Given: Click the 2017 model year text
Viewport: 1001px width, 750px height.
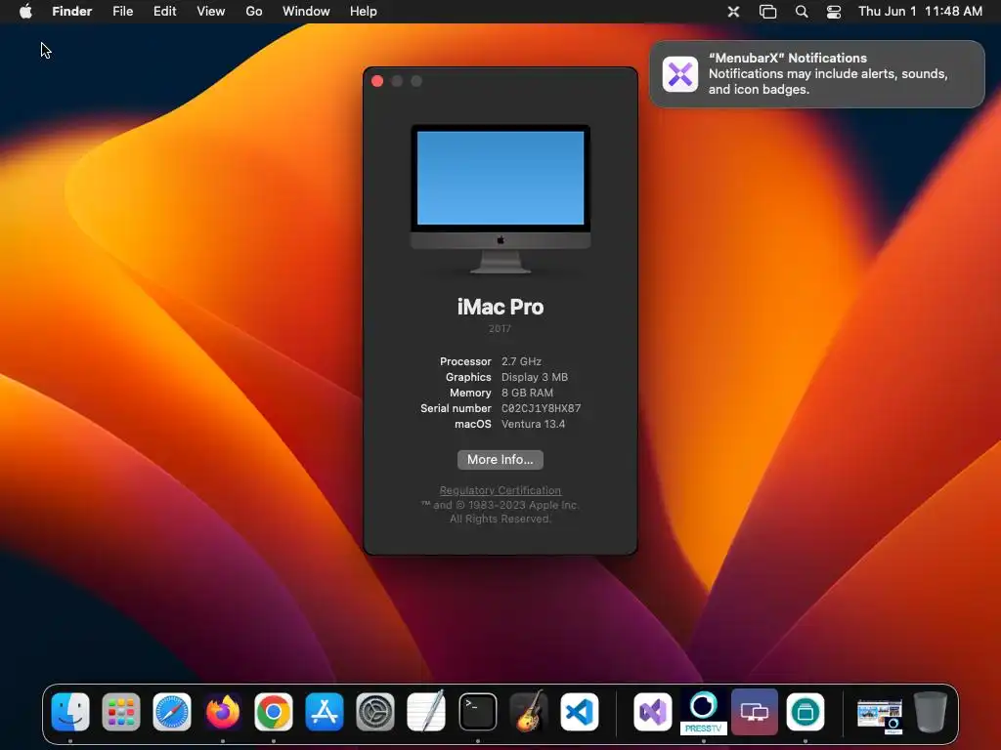Looking at the screenshot, I should [x=500, y=328].
